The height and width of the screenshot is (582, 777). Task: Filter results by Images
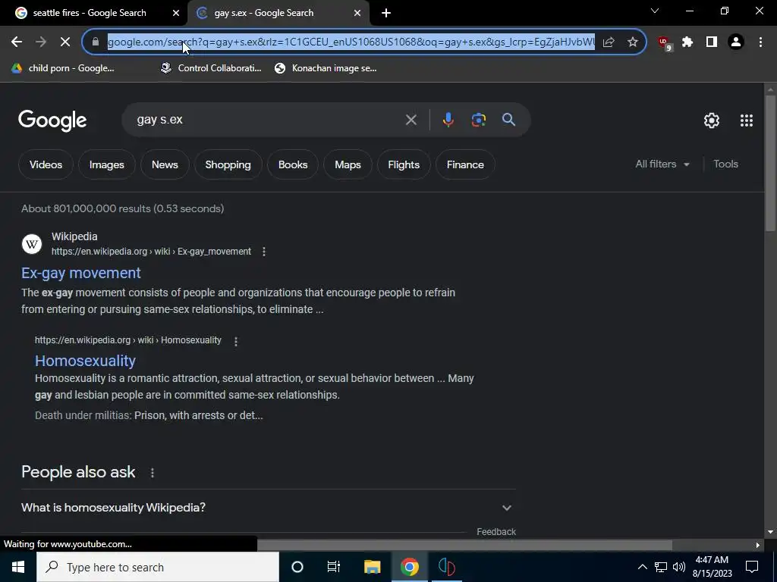[x=106, y=164]
